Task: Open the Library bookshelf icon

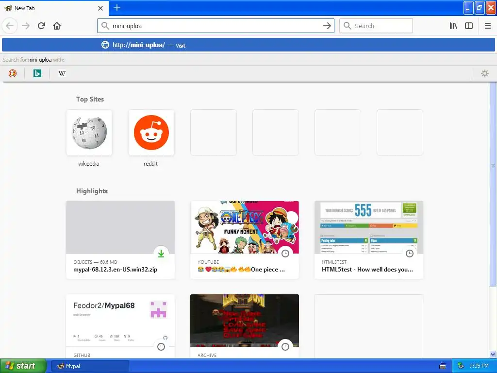Action: pos(454,26)
